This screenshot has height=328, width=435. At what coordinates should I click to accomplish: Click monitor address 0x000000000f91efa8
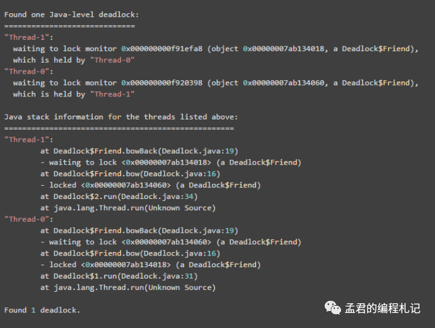[161, 49]
